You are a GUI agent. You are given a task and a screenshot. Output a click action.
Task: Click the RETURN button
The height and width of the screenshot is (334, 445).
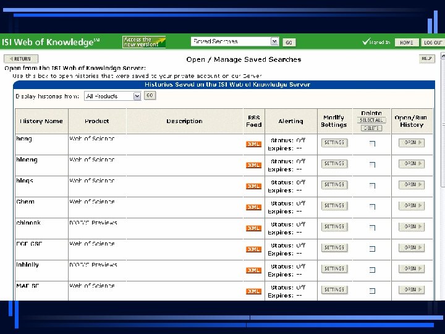pos(21,59)
